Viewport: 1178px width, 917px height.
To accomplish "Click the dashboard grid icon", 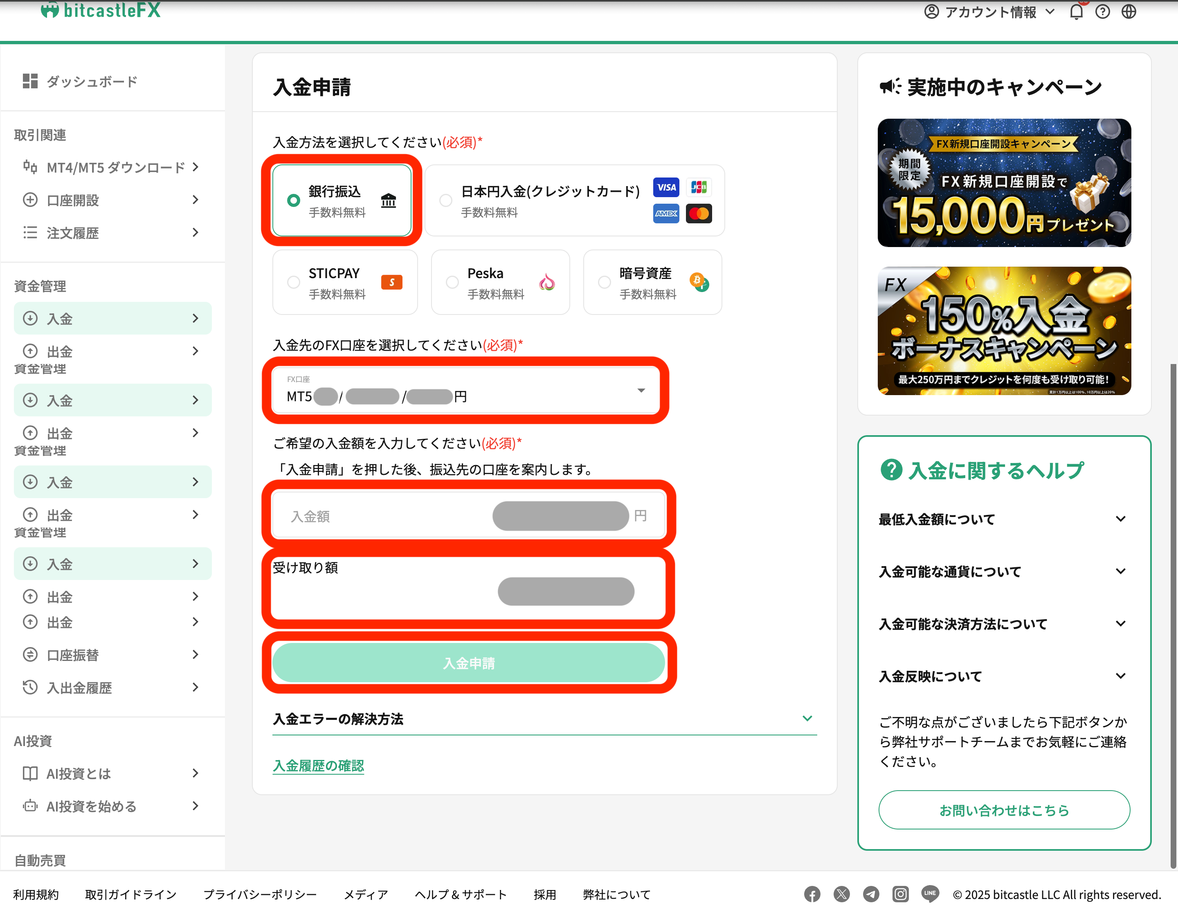I will coord(30,81).
